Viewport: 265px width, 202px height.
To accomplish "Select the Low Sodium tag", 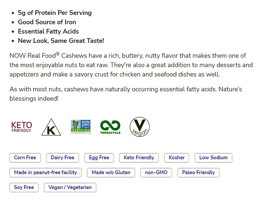I will [x=213, y=158].
